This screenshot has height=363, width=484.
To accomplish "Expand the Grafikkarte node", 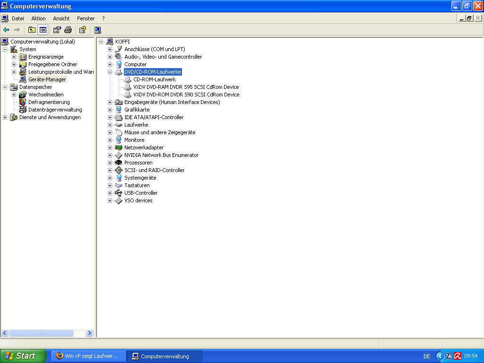I will tap(110, 110).
